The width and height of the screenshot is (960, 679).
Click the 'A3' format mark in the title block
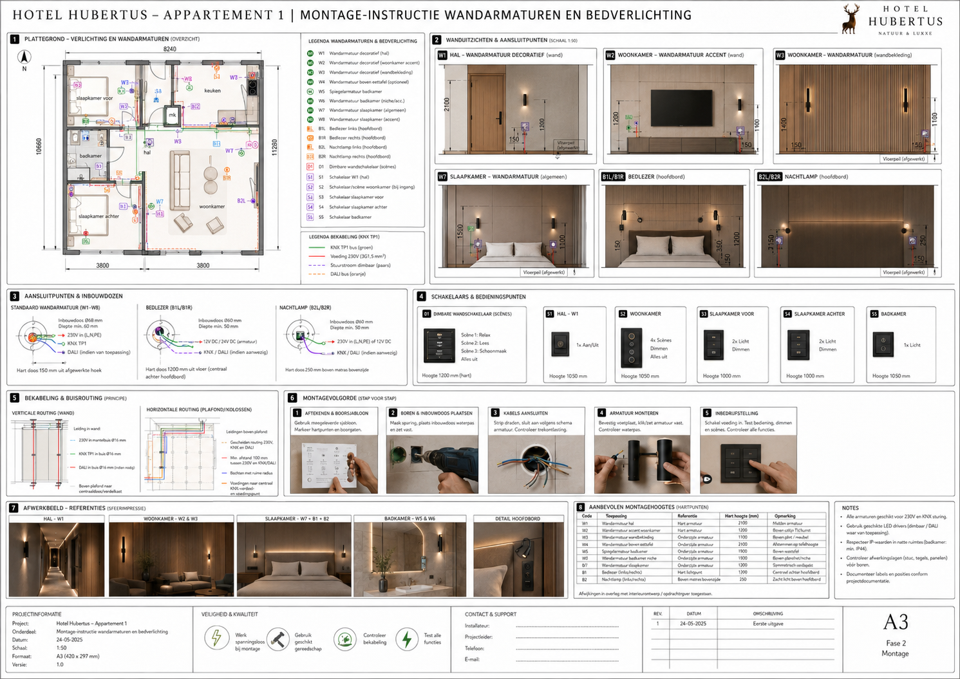895,622
